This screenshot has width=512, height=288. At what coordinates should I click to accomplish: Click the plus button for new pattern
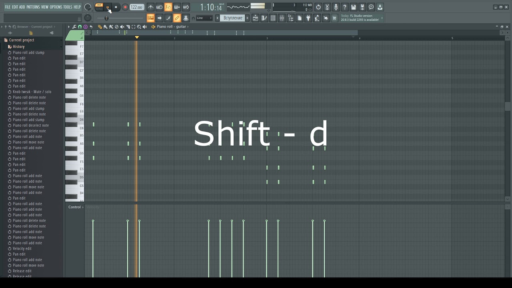tap(247, 18)
